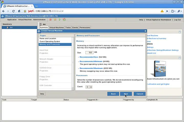Select Guest Operating System page
This screenshot has height=122, width=184.
pyautogui.click(x=55, y=41)
